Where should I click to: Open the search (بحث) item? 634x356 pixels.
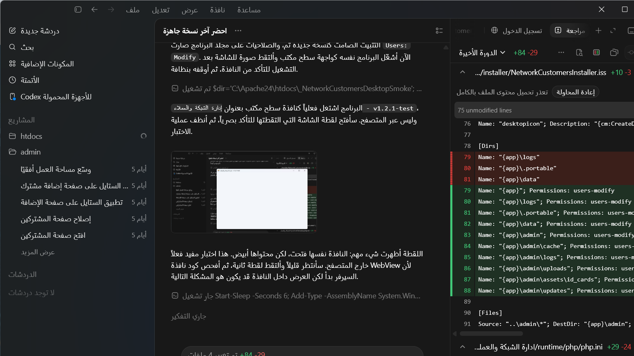click(x=21, y=47)
